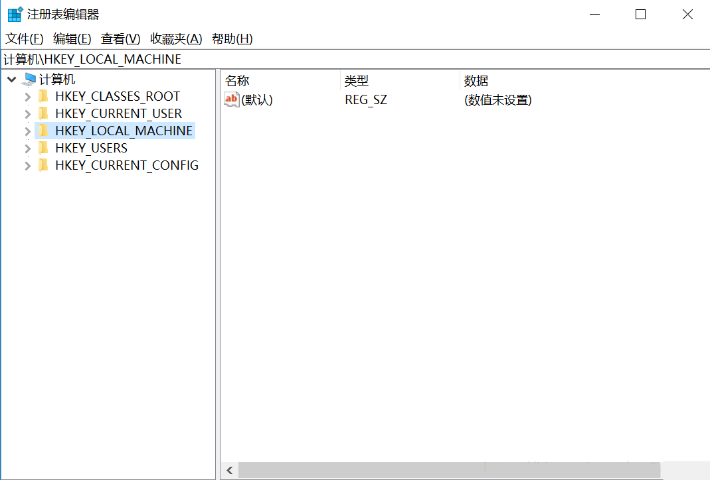The image size is (710, 480).
Task: Expand the HKEY_CLASSES_ROOT tree node
Action: [x=27, y=95]
